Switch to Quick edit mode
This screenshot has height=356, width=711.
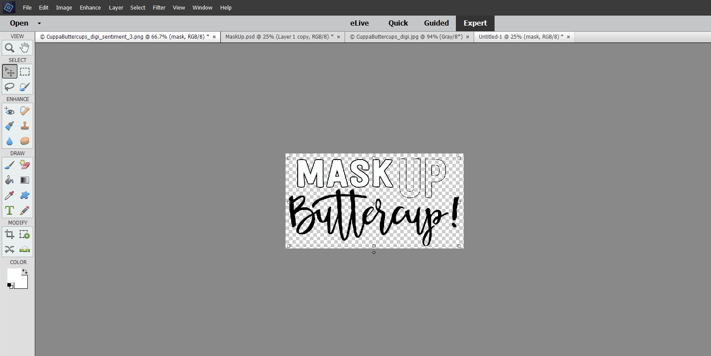398,23
